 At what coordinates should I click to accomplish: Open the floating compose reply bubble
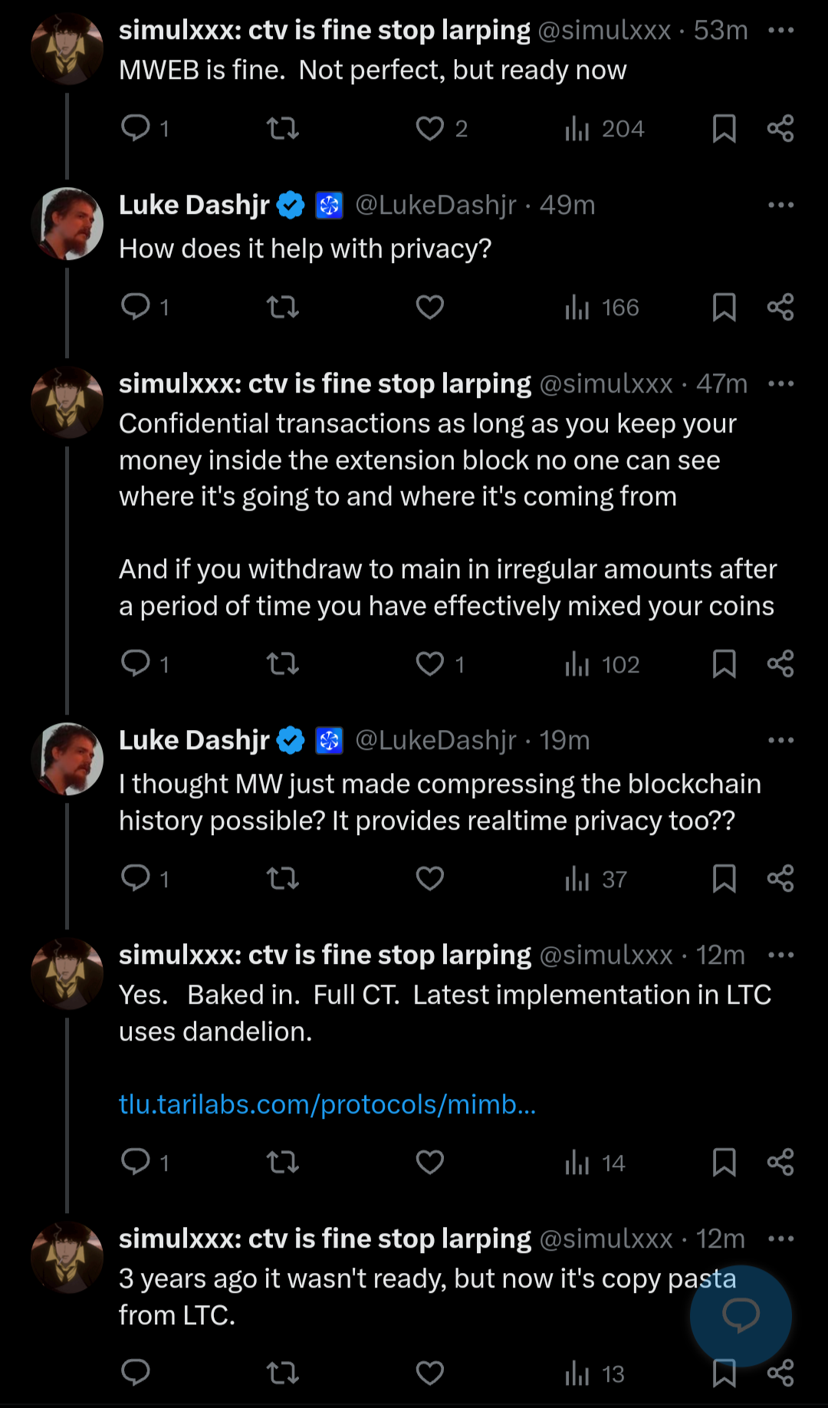click(740, 1315)
